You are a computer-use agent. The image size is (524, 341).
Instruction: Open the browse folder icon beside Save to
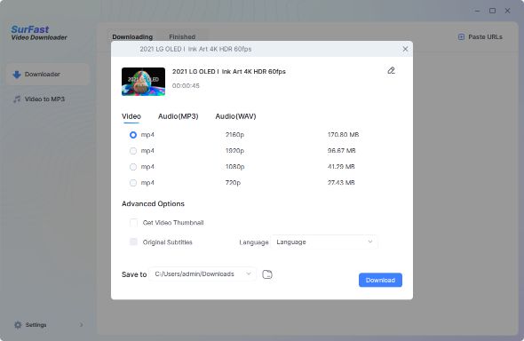click(267, 274)
